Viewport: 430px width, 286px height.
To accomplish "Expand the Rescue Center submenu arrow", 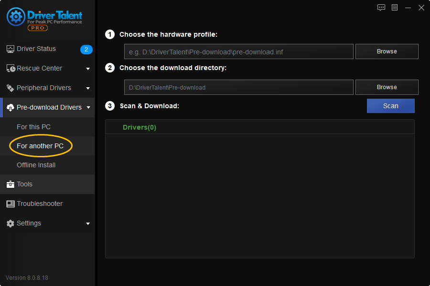I will [88, 69].
